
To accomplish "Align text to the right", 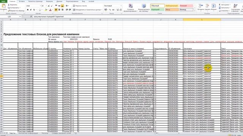I will [x=62, y=10].
